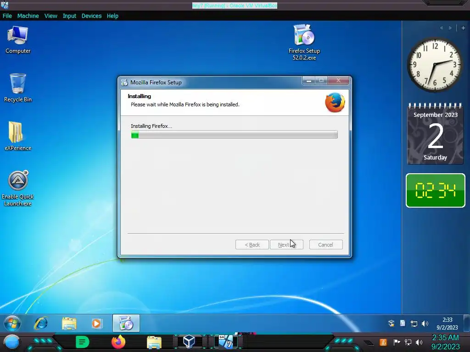
Task: Open the View menu
Action: point(50,16)
